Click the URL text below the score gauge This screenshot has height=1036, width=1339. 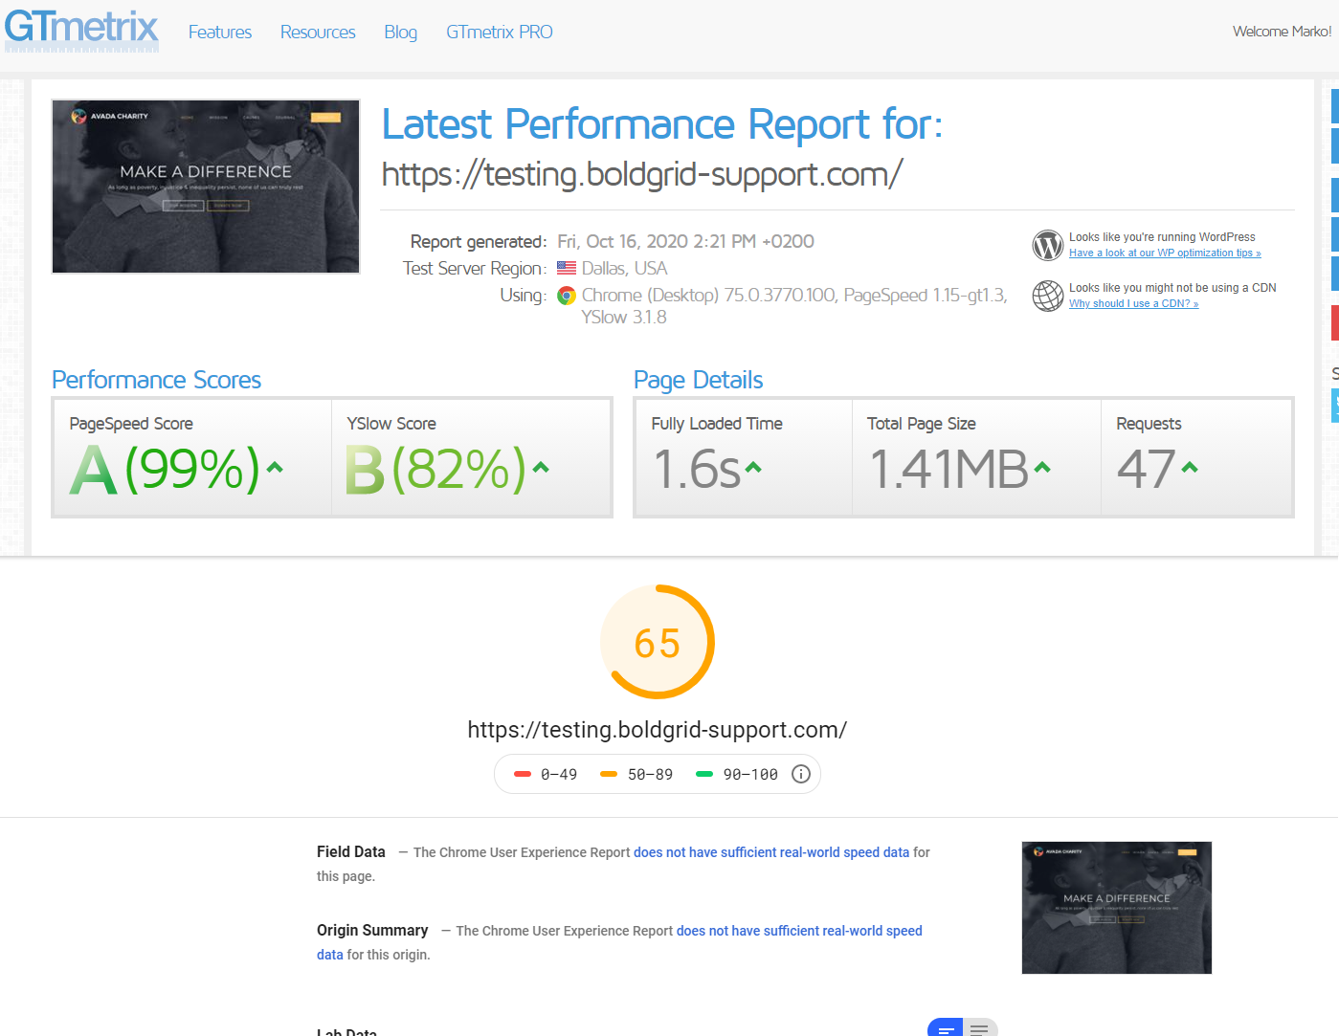coord(658,730)
